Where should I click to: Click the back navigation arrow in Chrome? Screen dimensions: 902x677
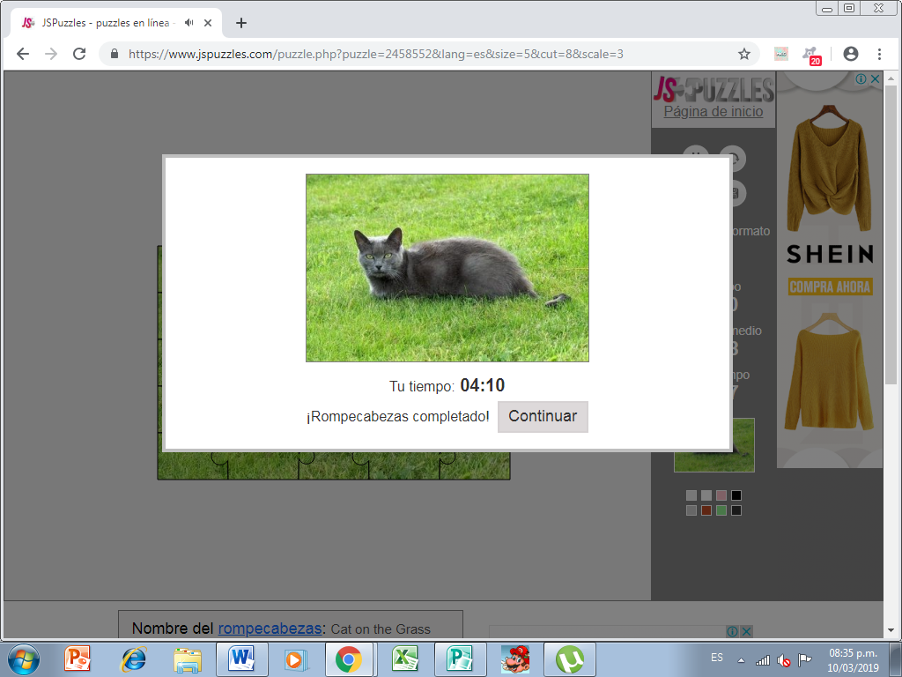pyautogui.click(x=22, y=53)
